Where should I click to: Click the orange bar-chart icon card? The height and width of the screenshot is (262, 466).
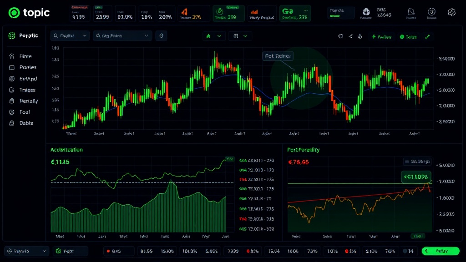click(262, 13)
